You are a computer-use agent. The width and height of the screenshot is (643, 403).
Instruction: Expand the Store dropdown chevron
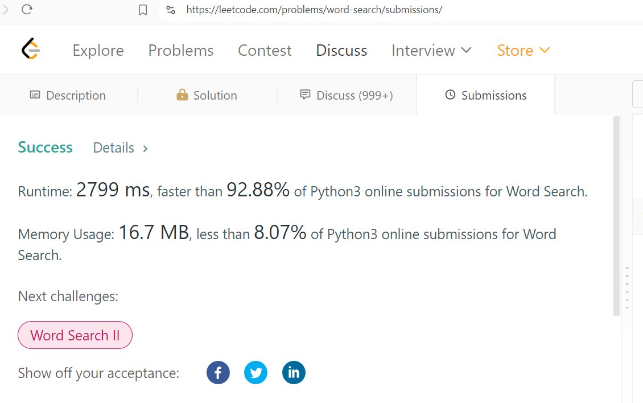(545, 50)
